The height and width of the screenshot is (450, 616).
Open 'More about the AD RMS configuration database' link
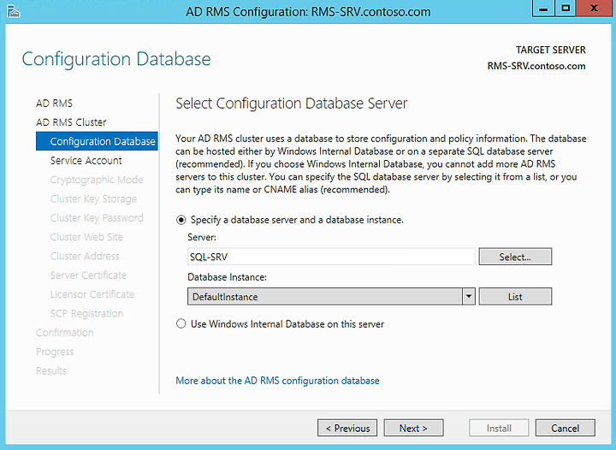(x=277, y=381)
